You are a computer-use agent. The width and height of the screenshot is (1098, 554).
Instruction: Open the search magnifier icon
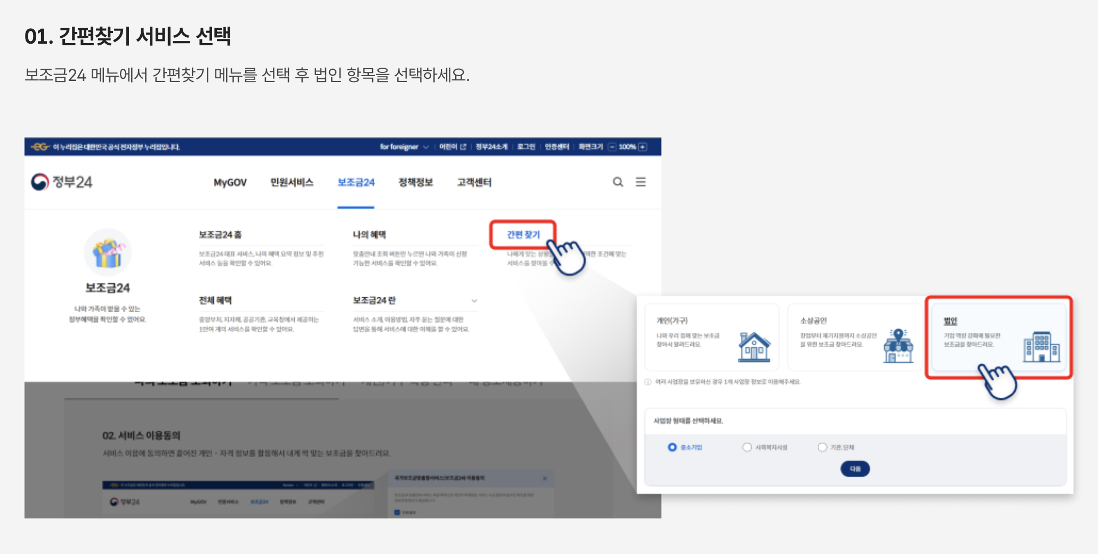pyautogui.click(x=618, y=182)
